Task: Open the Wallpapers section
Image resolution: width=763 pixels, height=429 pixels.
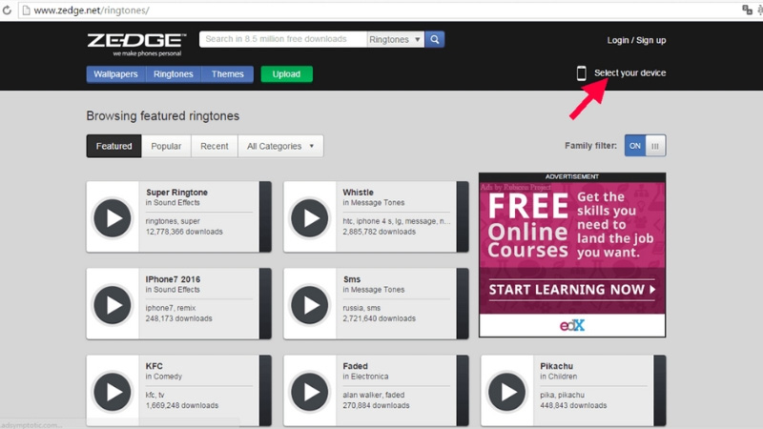Action: pos(115,74)
